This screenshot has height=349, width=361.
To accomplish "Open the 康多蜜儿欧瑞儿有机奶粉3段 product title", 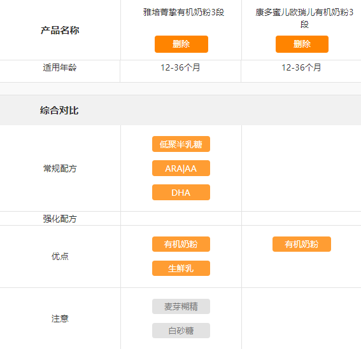I will (304, 18).
